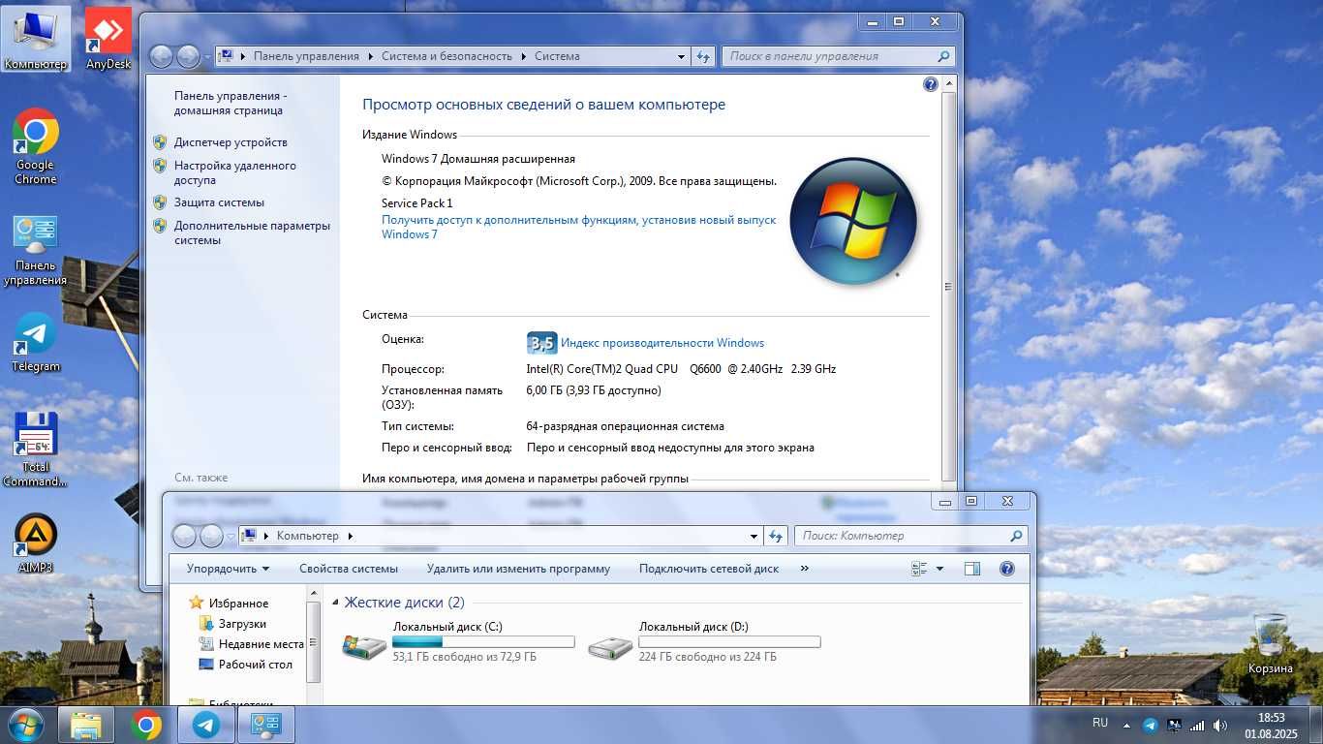Open the Google Chrome desktop shortcut
Image resolution: width=1323 pixels, height=744 pixels.
36,145
